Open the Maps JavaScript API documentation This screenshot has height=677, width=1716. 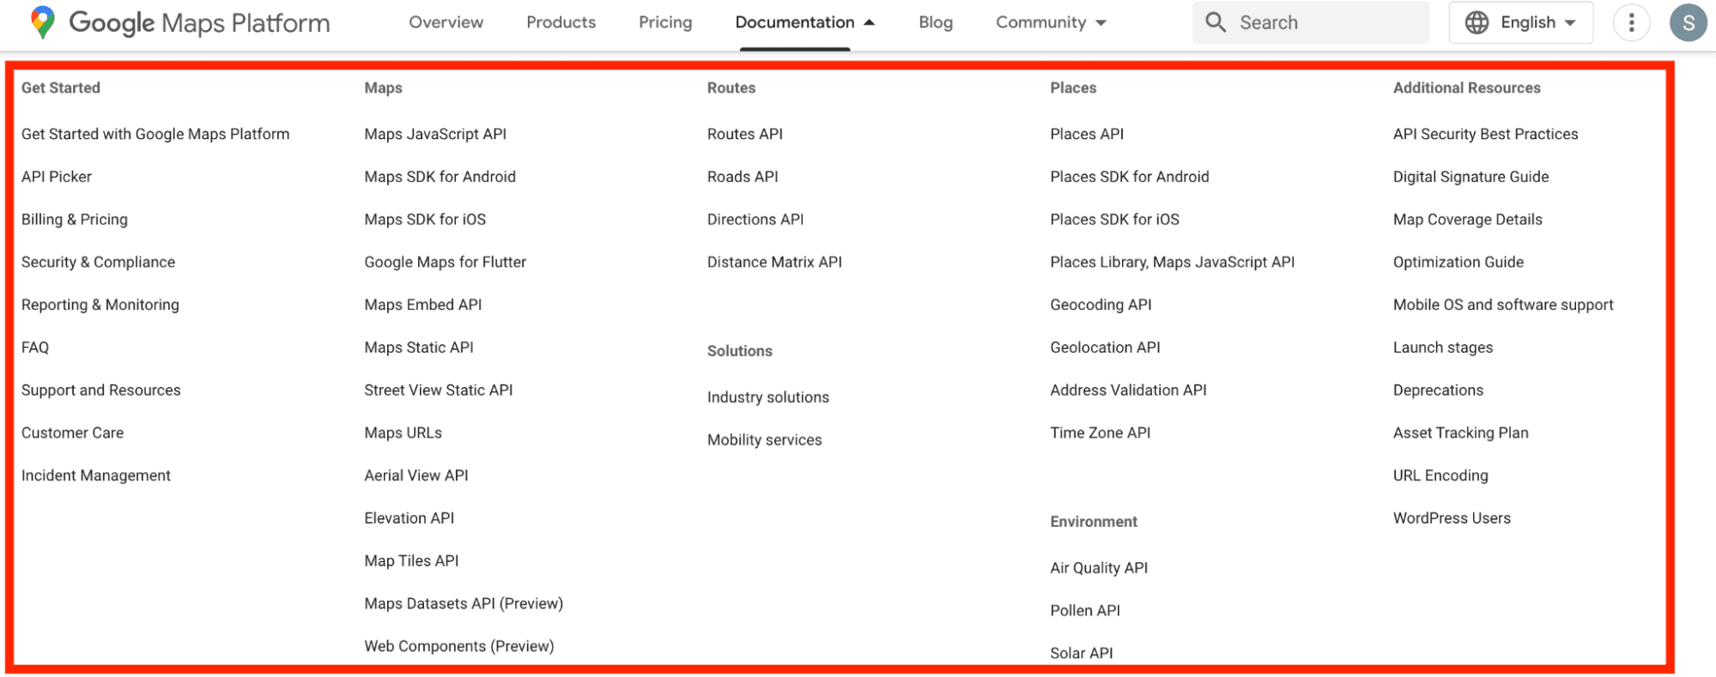pos(434,134)
